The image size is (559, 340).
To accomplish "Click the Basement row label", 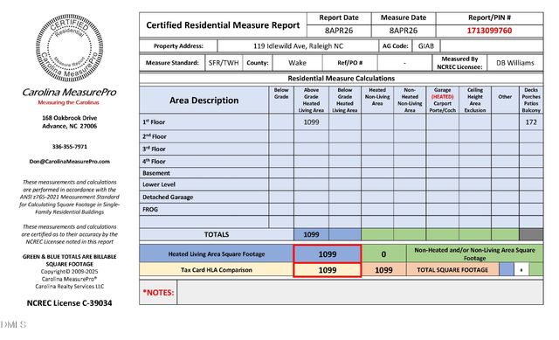I will click(156, 173).
